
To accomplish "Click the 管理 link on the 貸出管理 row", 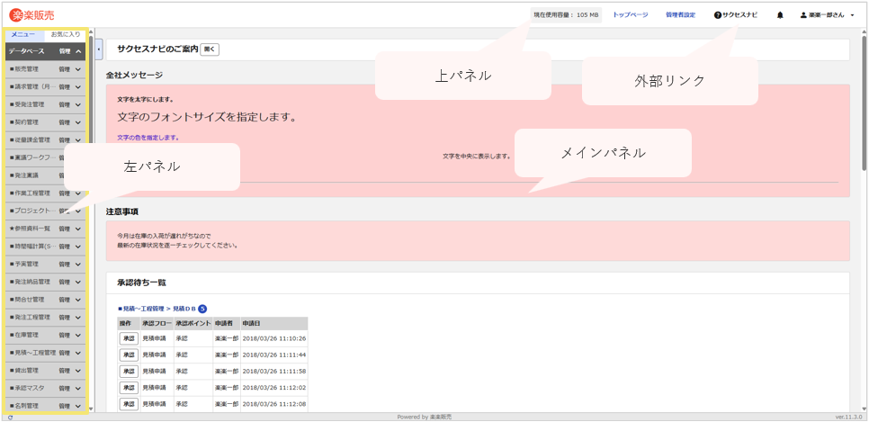I will click(x=65, y=371).
